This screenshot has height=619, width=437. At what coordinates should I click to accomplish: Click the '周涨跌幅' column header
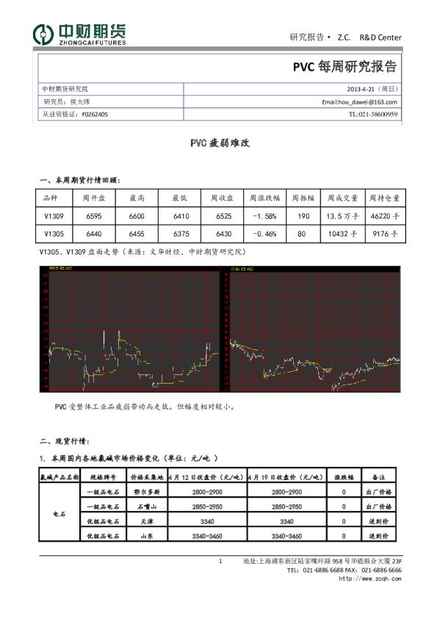(264, 198)
